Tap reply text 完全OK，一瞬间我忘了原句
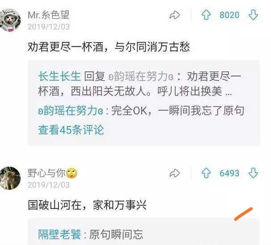This screenshot has width=271, height=245. coord(178,111)
